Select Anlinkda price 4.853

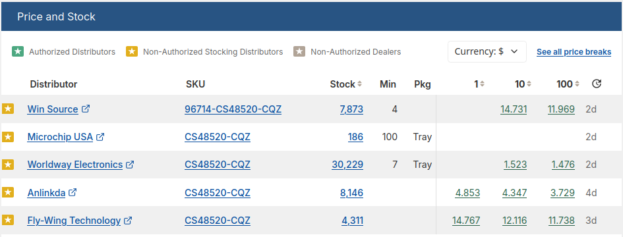(467, 193)
